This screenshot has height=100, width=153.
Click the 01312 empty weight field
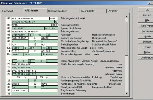20,51
